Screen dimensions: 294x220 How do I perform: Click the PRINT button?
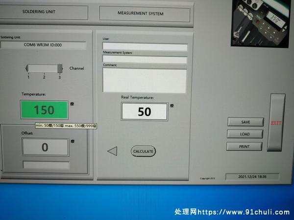click(x=244, y=146)
